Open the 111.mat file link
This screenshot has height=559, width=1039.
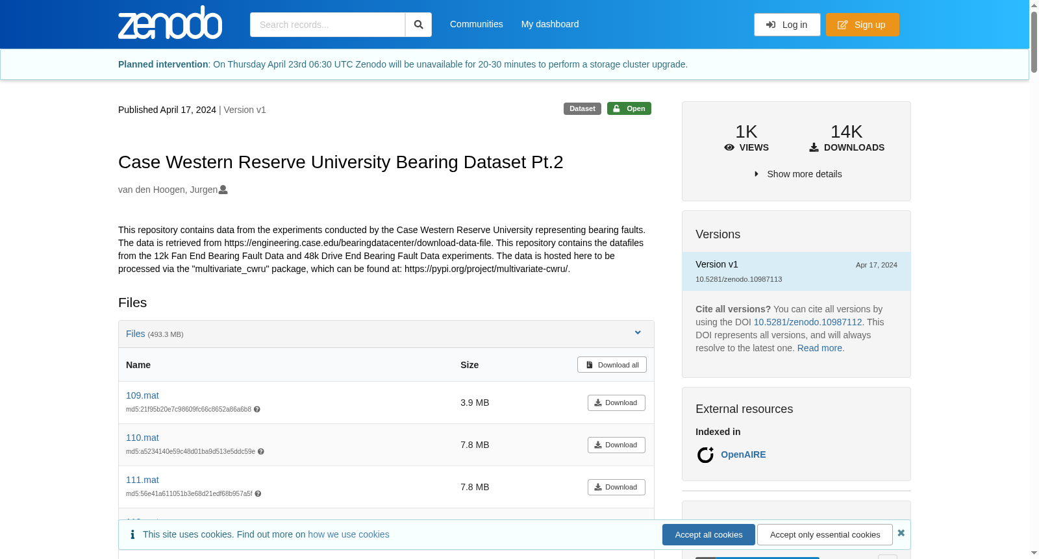[x=142, y=480]
